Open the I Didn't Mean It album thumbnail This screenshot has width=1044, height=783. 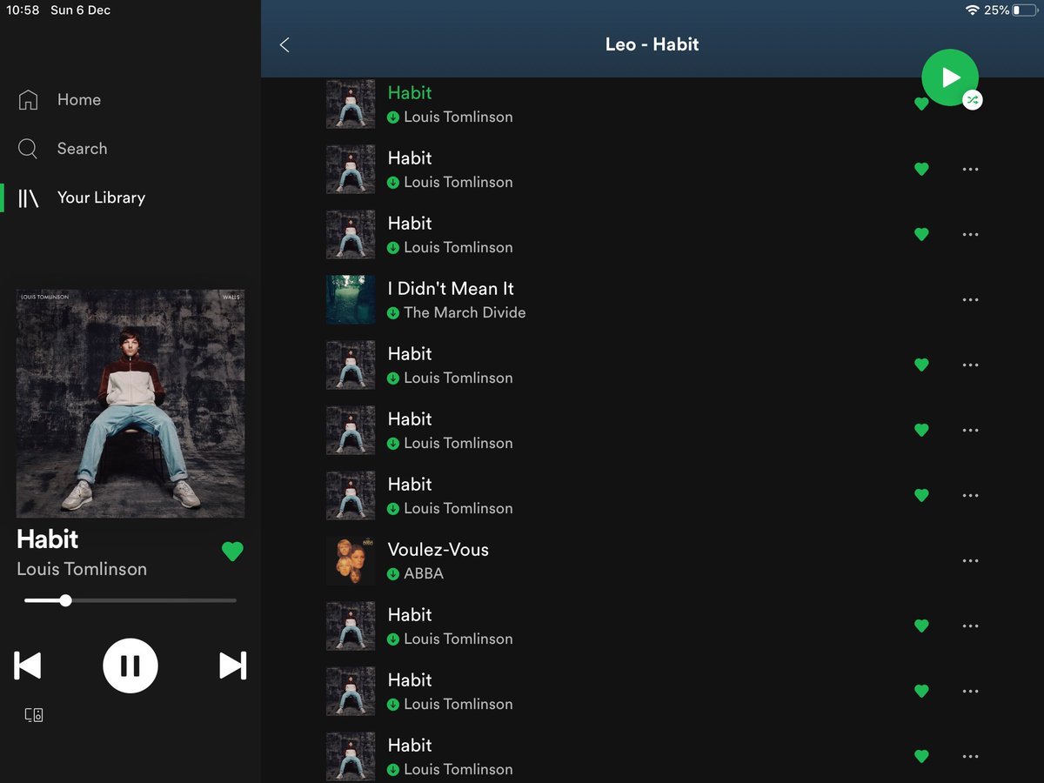[x=351, y=300]
